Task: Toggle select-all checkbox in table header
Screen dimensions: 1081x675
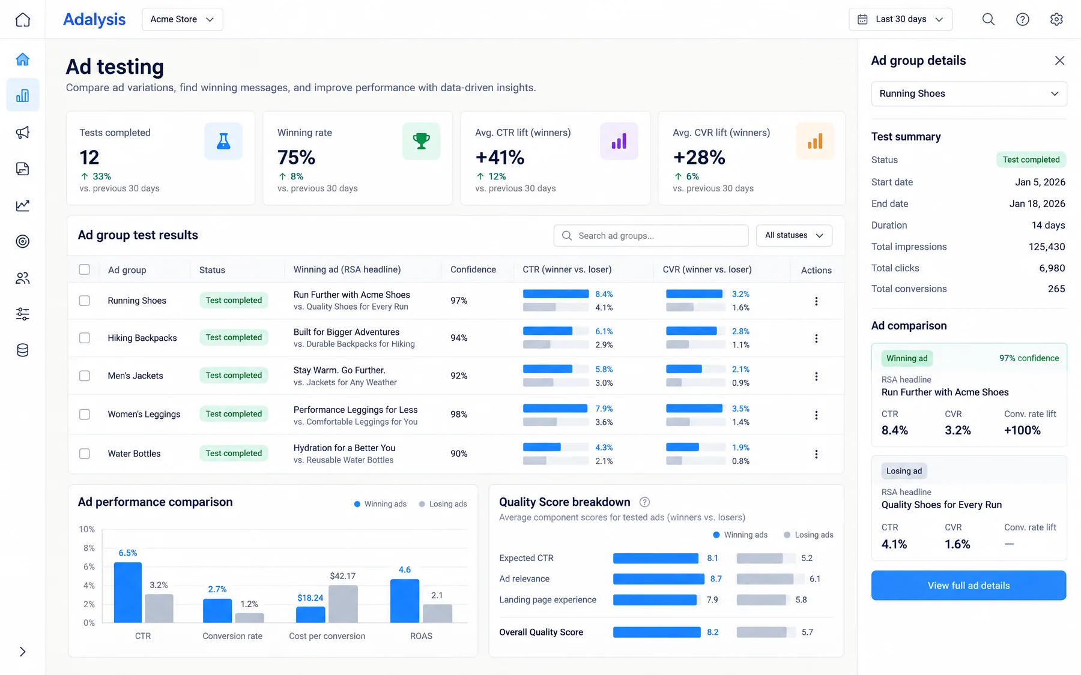Action: pos(85,269)
